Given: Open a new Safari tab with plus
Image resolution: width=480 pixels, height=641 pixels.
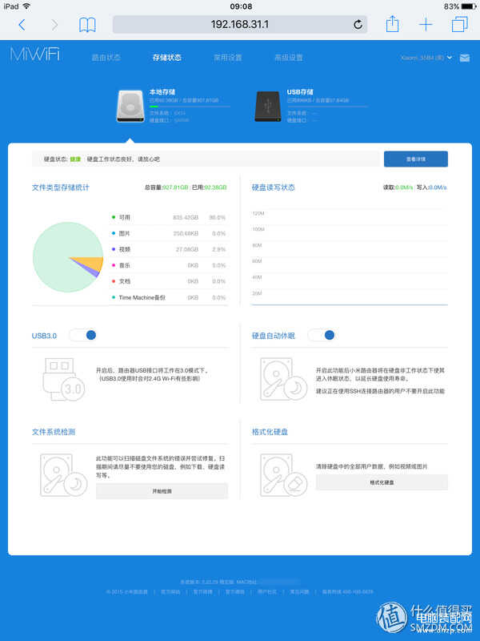Looking at the screenshot, I should pos(426,25).
